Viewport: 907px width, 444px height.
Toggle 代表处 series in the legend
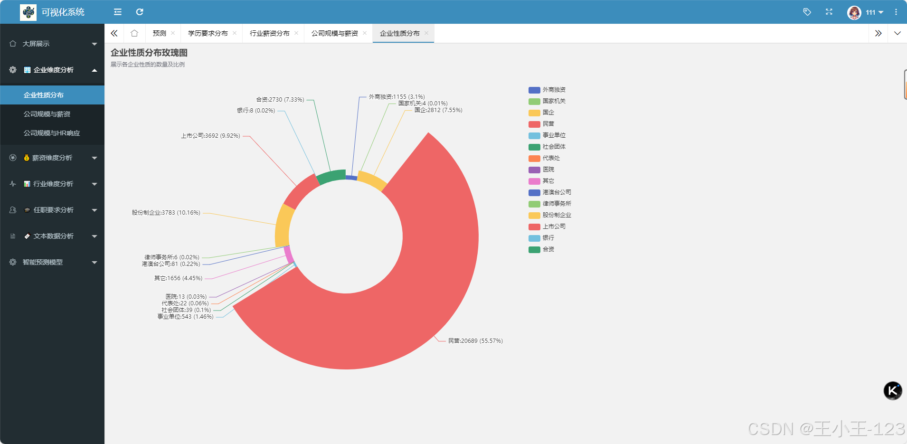pyautogui.click(x=544, y=158)
